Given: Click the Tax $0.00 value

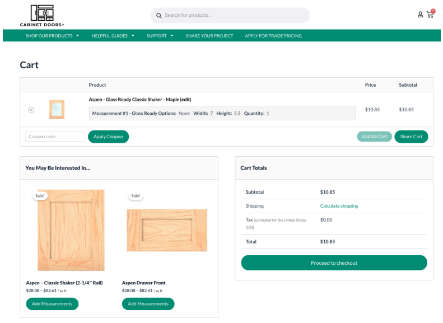Looking at the screenshot, I should (x=326, y=219).
